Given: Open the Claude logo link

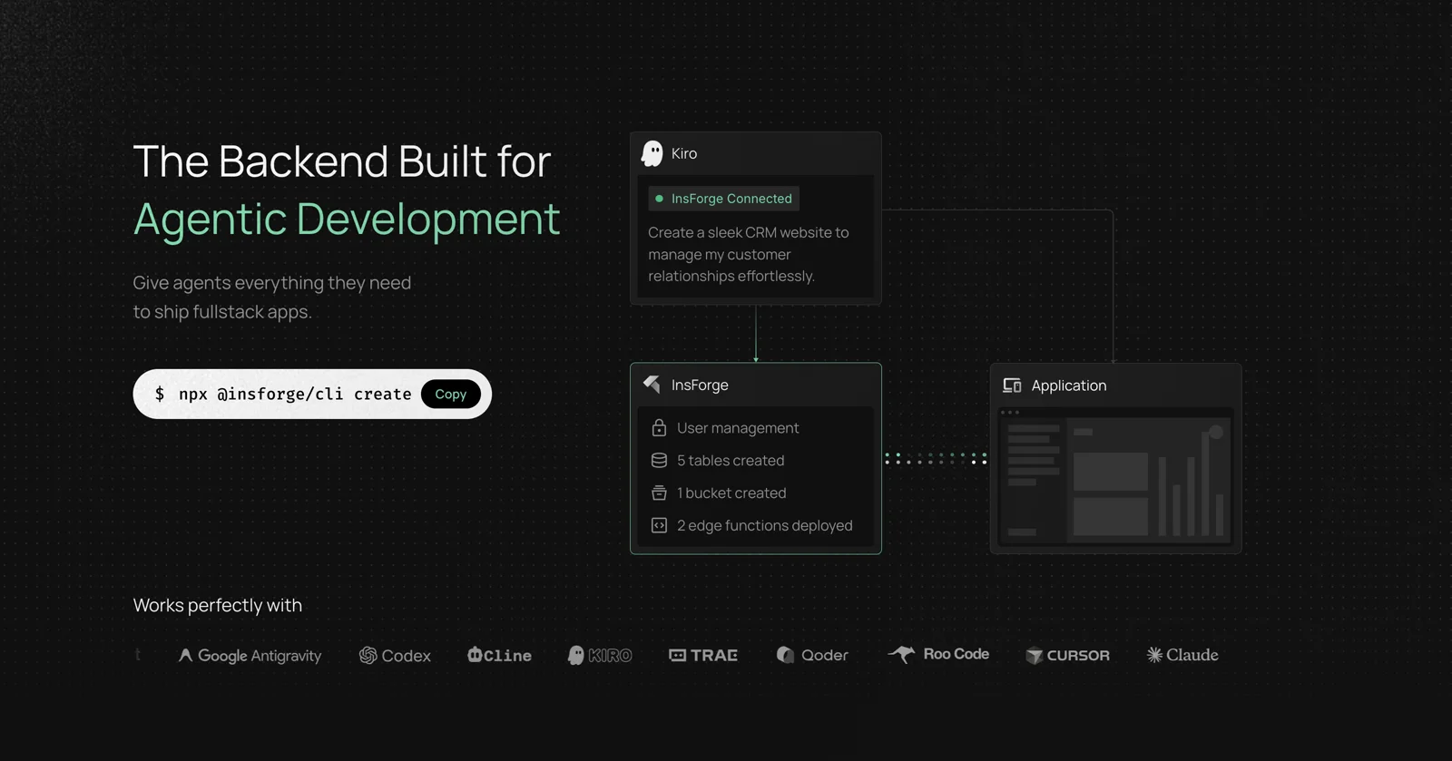Looking at the screenshot, I should point(1182,655).
